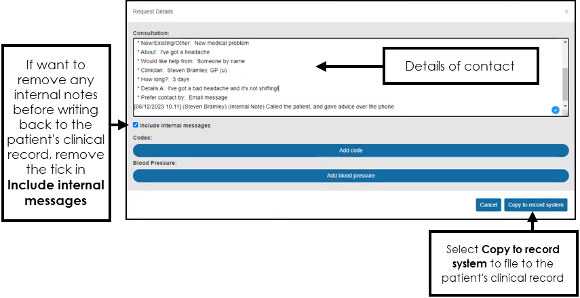Click the Internal Note line in consultation text
The height and width of the screenshot is (298, 580).
pyautogui.click(x=263, y=107)
